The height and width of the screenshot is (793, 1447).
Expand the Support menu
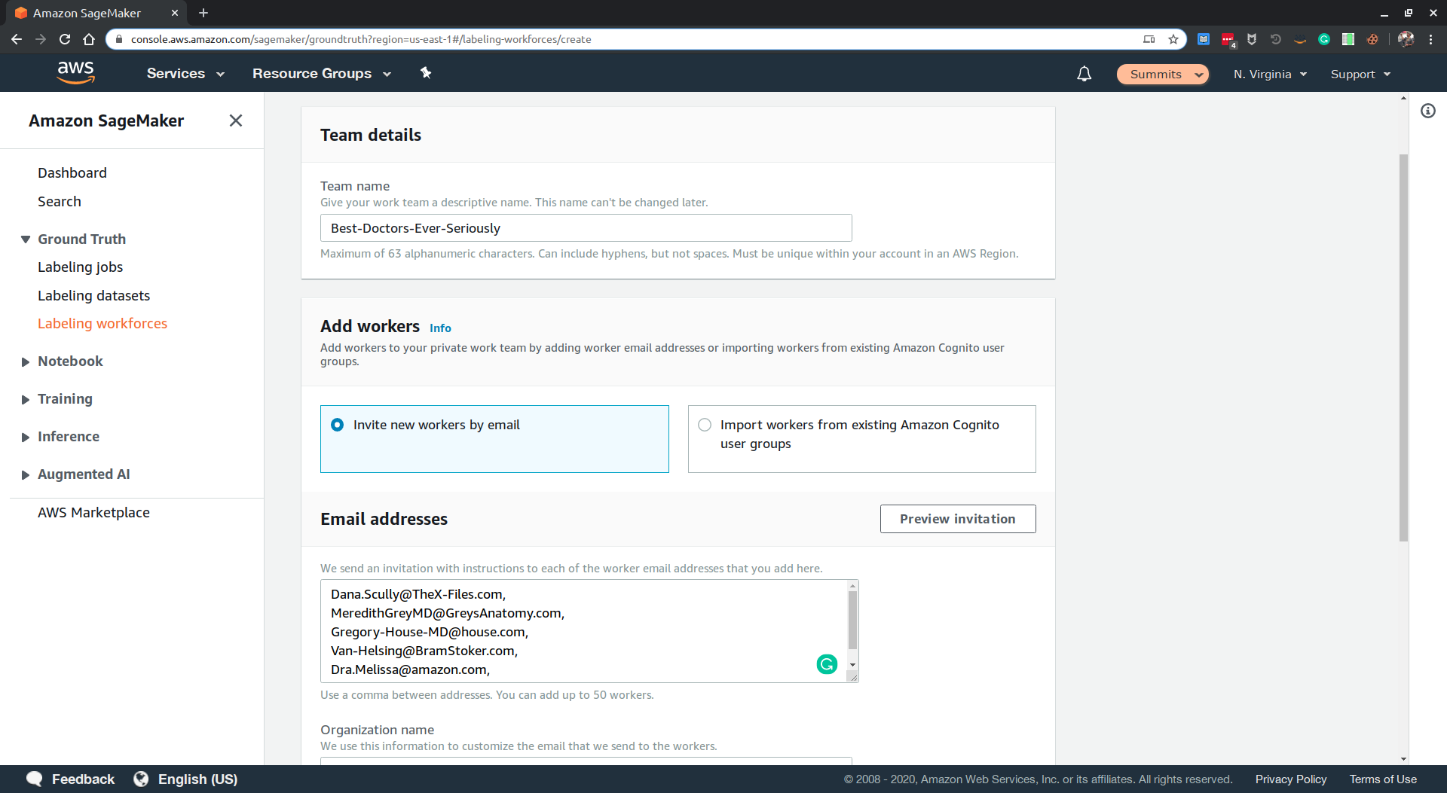pos(1360,74)
